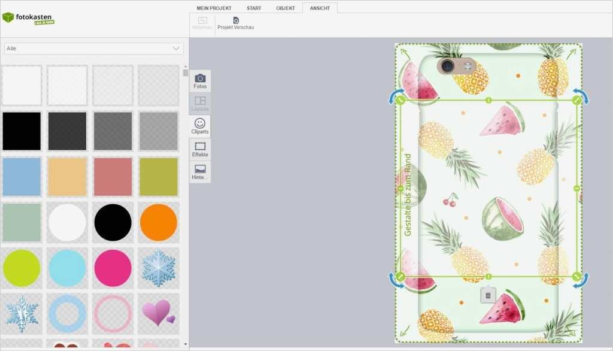
Task: Open the MEIN PROJEKT tab
Action: (x=214, y=8)
